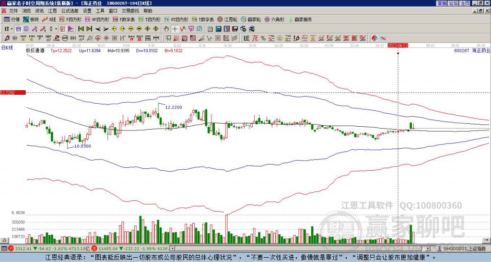Click the horizontal scrollbar left arrow
491x262 pixels.
coord(172,249)
